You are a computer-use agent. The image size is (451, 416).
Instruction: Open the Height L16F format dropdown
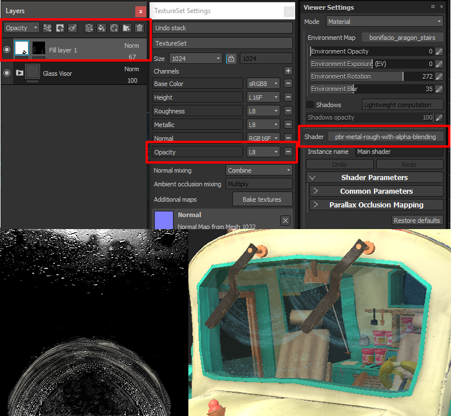click(x=263, y=97)
